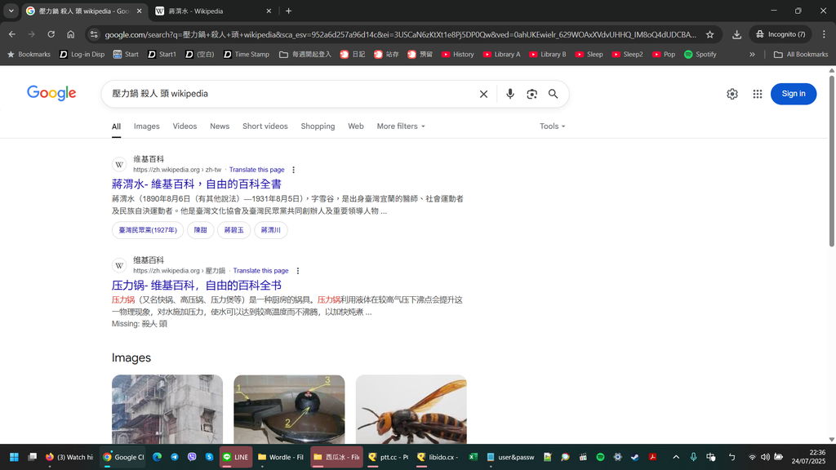The width and height of the screenshot is (836, 470).
Task: Open the Tools dropdown
Action: [552, 126]
